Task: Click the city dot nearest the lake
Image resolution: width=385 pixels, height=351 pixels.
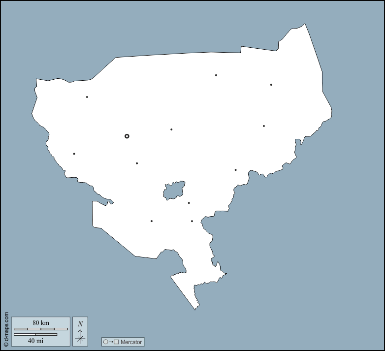Action: 189,203
